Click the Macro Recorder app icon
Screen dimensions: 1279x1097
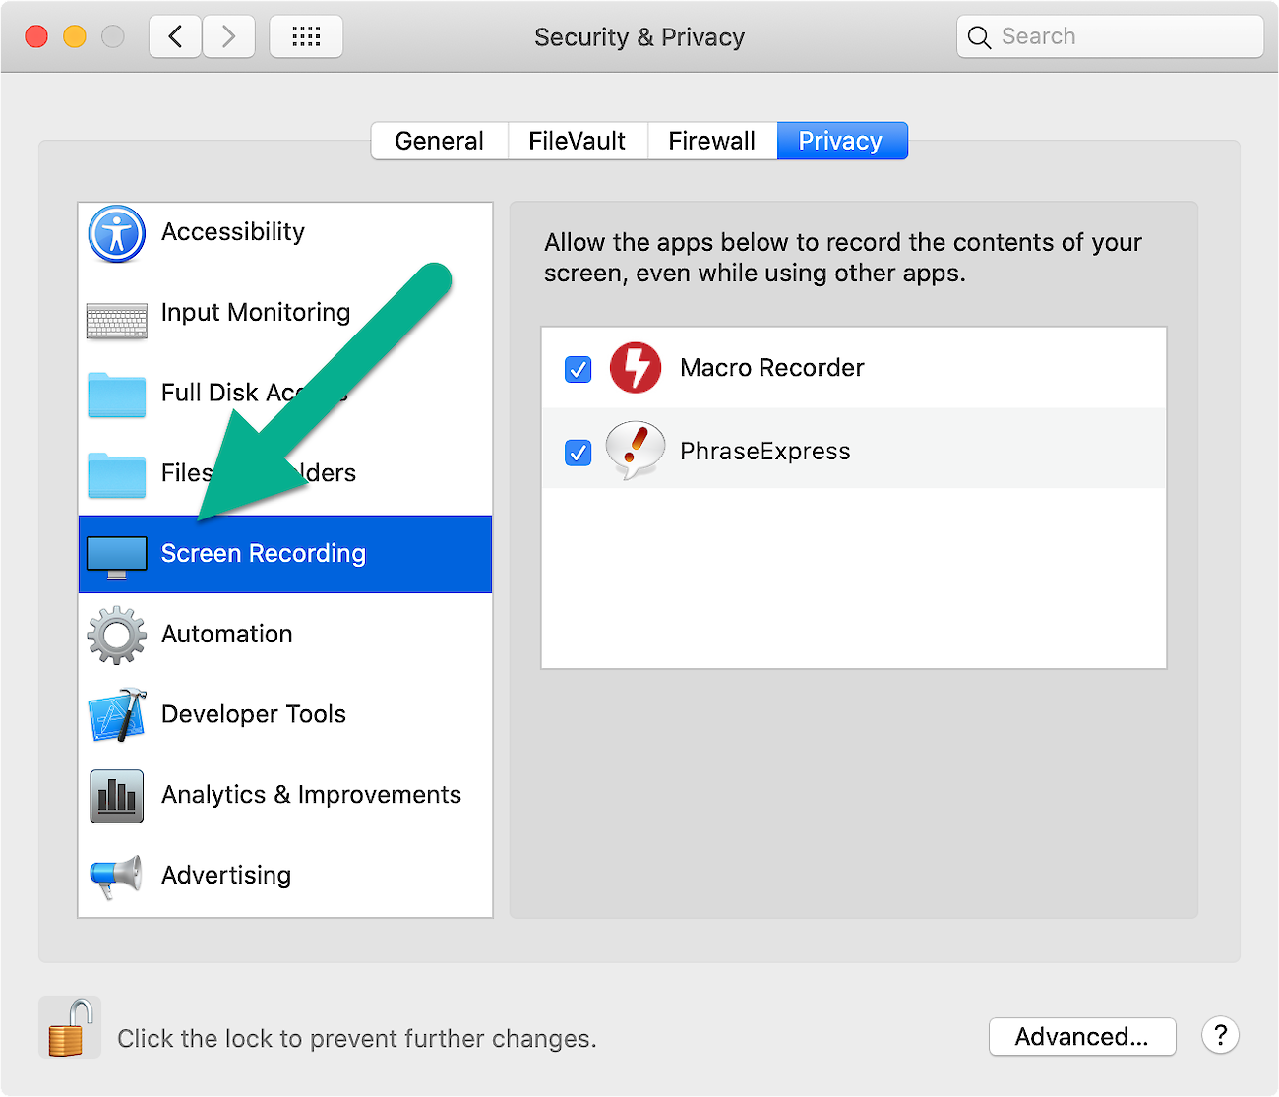[x=636, y=368]
